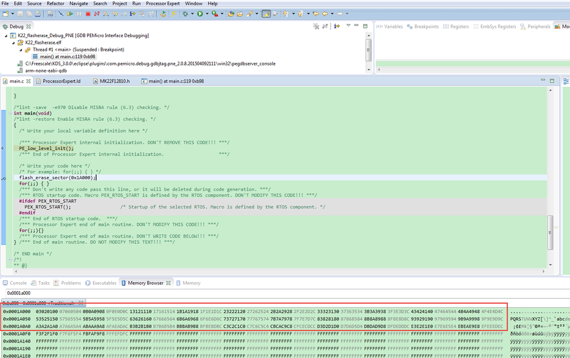This screenshot has width=570, height=358.
Task: Click the Previous Annotation icon
Action: 300,14
